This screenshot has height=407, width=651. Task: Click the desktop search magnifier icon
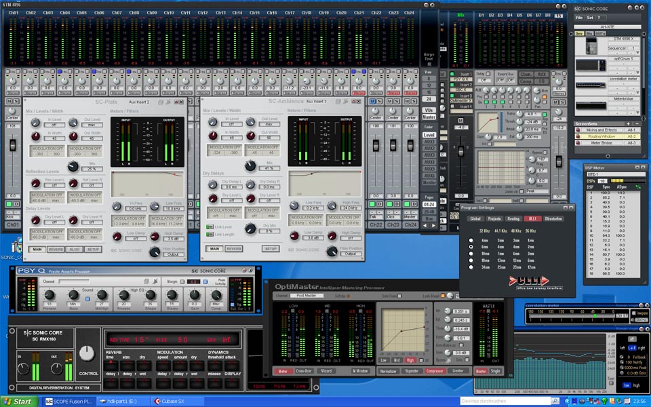(x=555, y=401)
